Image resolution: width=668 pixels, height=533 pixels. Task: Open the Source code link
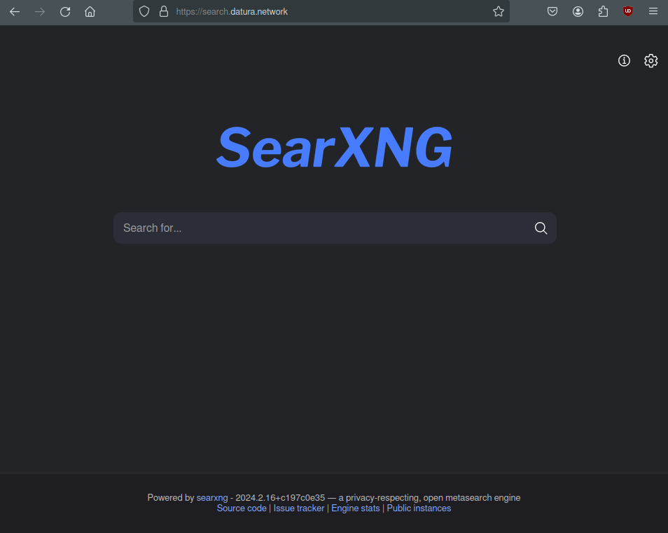[242, 508]
